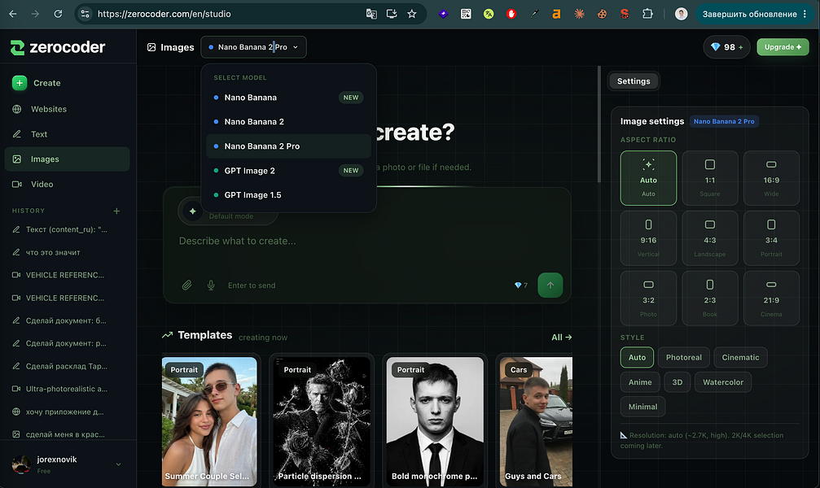Send prompt with green arrow button
Viewport: 820px width, 488px height.
point(550,285)
